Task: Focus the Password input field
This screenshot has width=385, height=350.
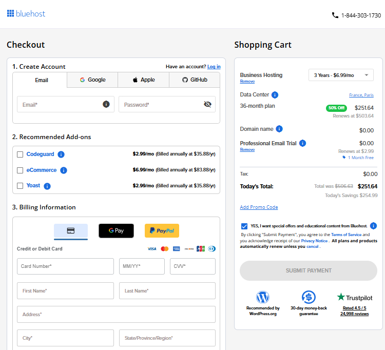Action: click(167, 104)
